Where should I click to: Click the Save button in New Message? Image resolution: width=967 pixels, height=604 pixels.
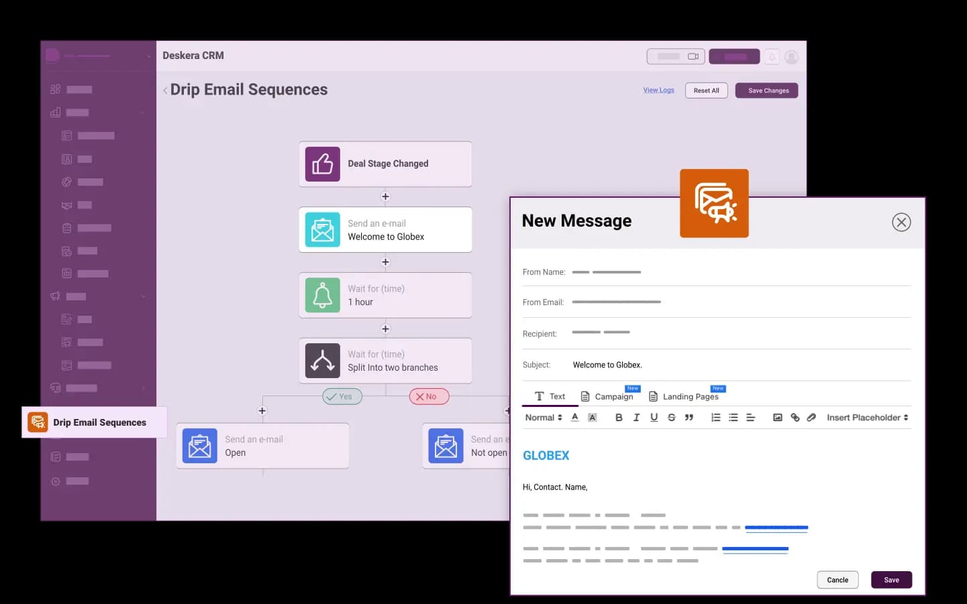pos(892,580)
